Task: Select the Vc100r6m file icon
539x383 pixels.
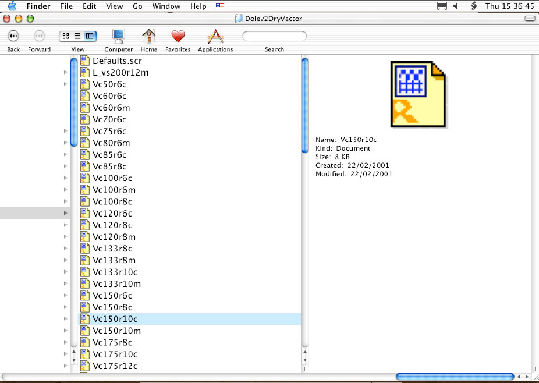Action: (85, 189)
